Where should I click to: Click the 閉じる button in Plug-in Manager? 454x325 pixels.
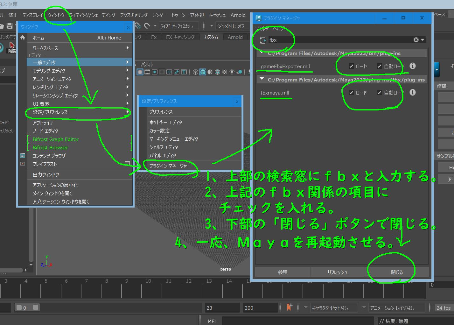coord(397,272)
